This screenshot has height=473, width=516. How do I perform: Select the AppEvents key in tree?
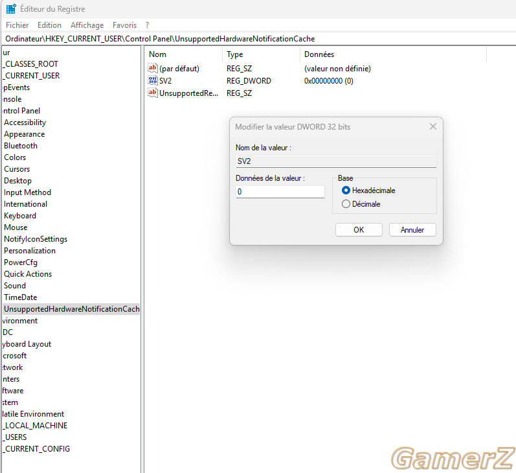click(16, 87)
